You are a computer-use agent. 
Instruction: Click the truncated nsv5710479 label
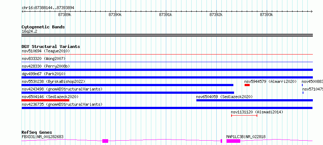tap(313, 89)
